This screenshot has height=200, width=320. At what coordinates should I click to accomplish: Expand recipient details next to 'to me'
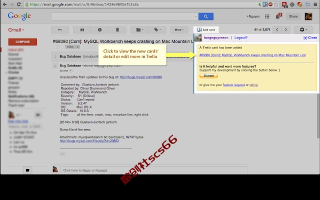click(70, 71)
